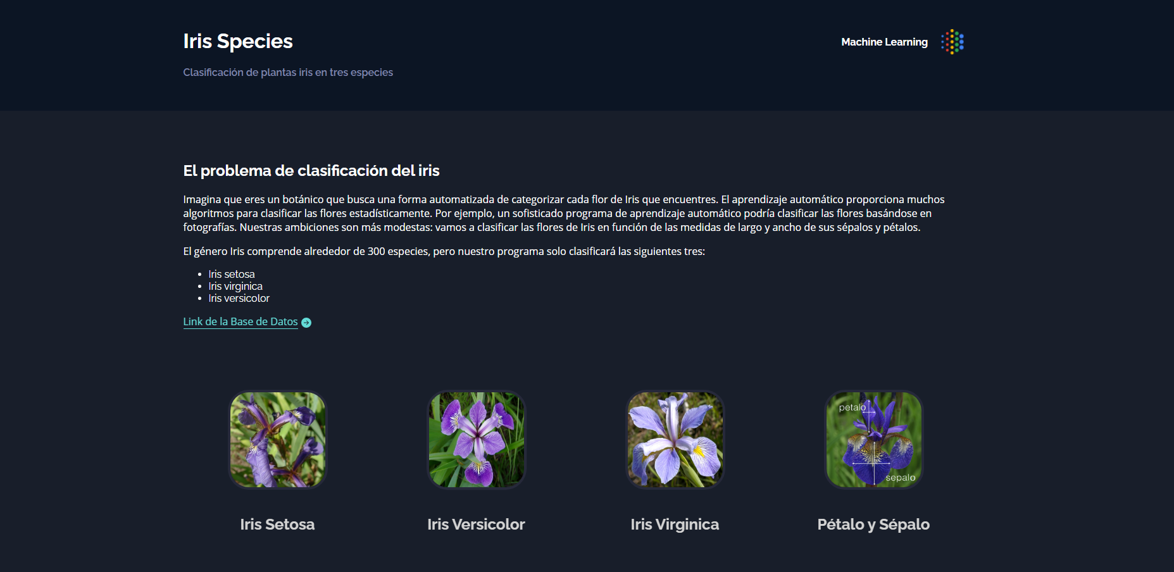Image resolution: width=1174 pixels, height=572 pixels.
Task: Click the Iris virginica bullet list item
Action: coord(235,286)
